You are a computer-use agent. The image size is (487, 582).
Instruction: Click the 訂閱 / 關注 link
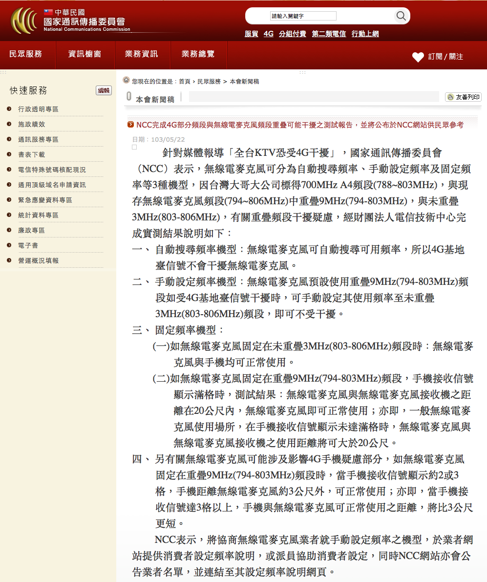tap(445, 57)
